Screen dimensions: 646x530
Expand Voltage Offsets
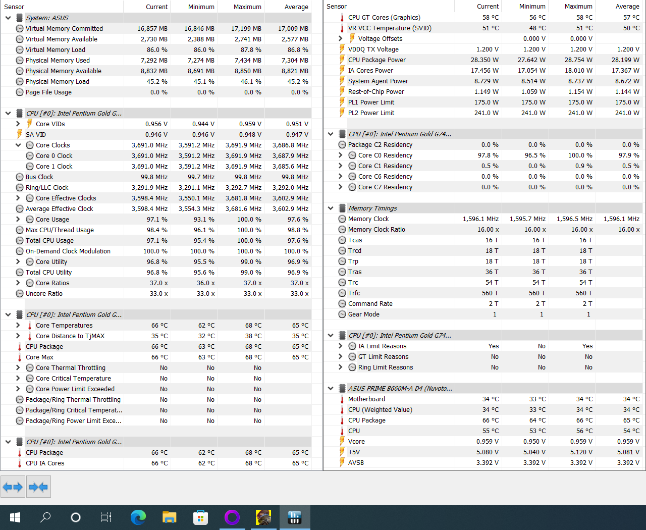point(341,38)
